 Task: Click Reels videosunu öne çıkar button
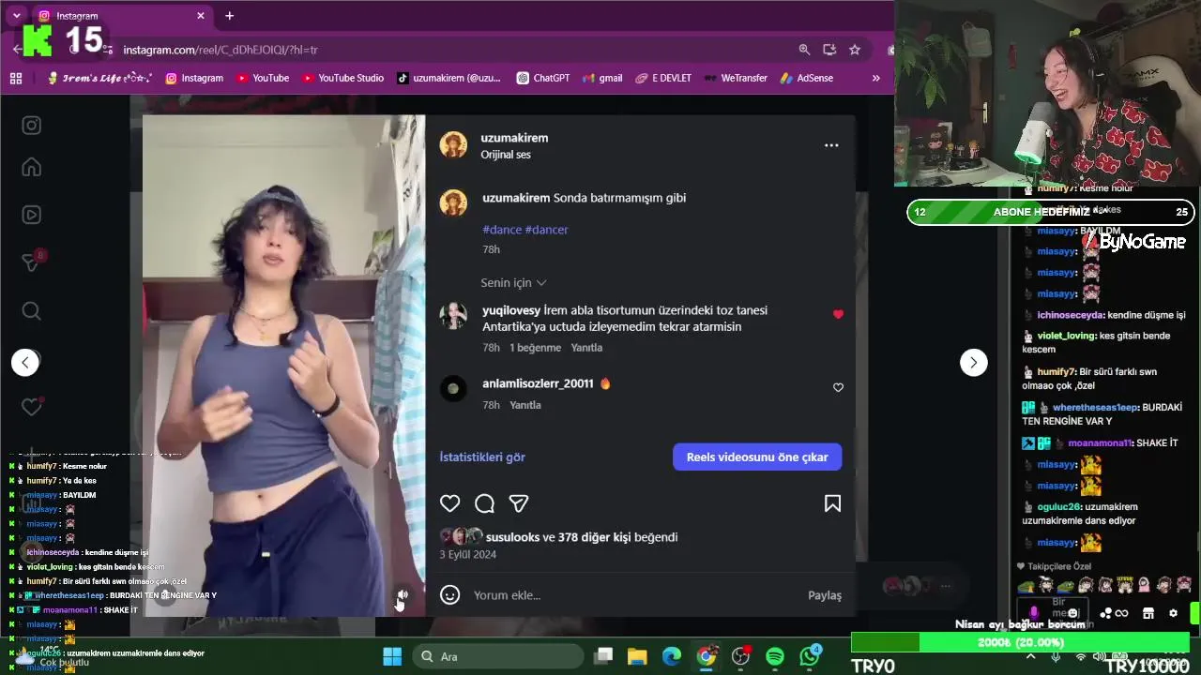point(757,457)
